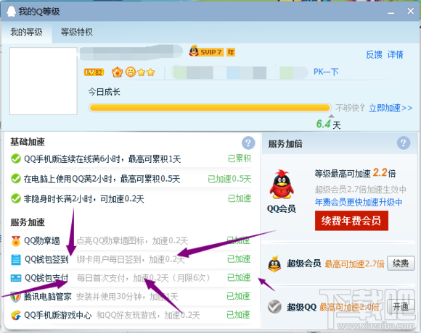Click the blank avatar picture
This screenshot has height=333, width=421.
click(44, 81)
